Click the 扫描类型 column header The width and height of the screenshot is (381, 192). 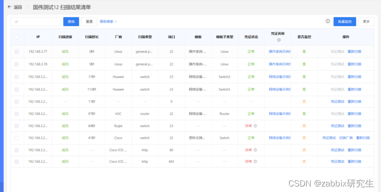point(145,37)
